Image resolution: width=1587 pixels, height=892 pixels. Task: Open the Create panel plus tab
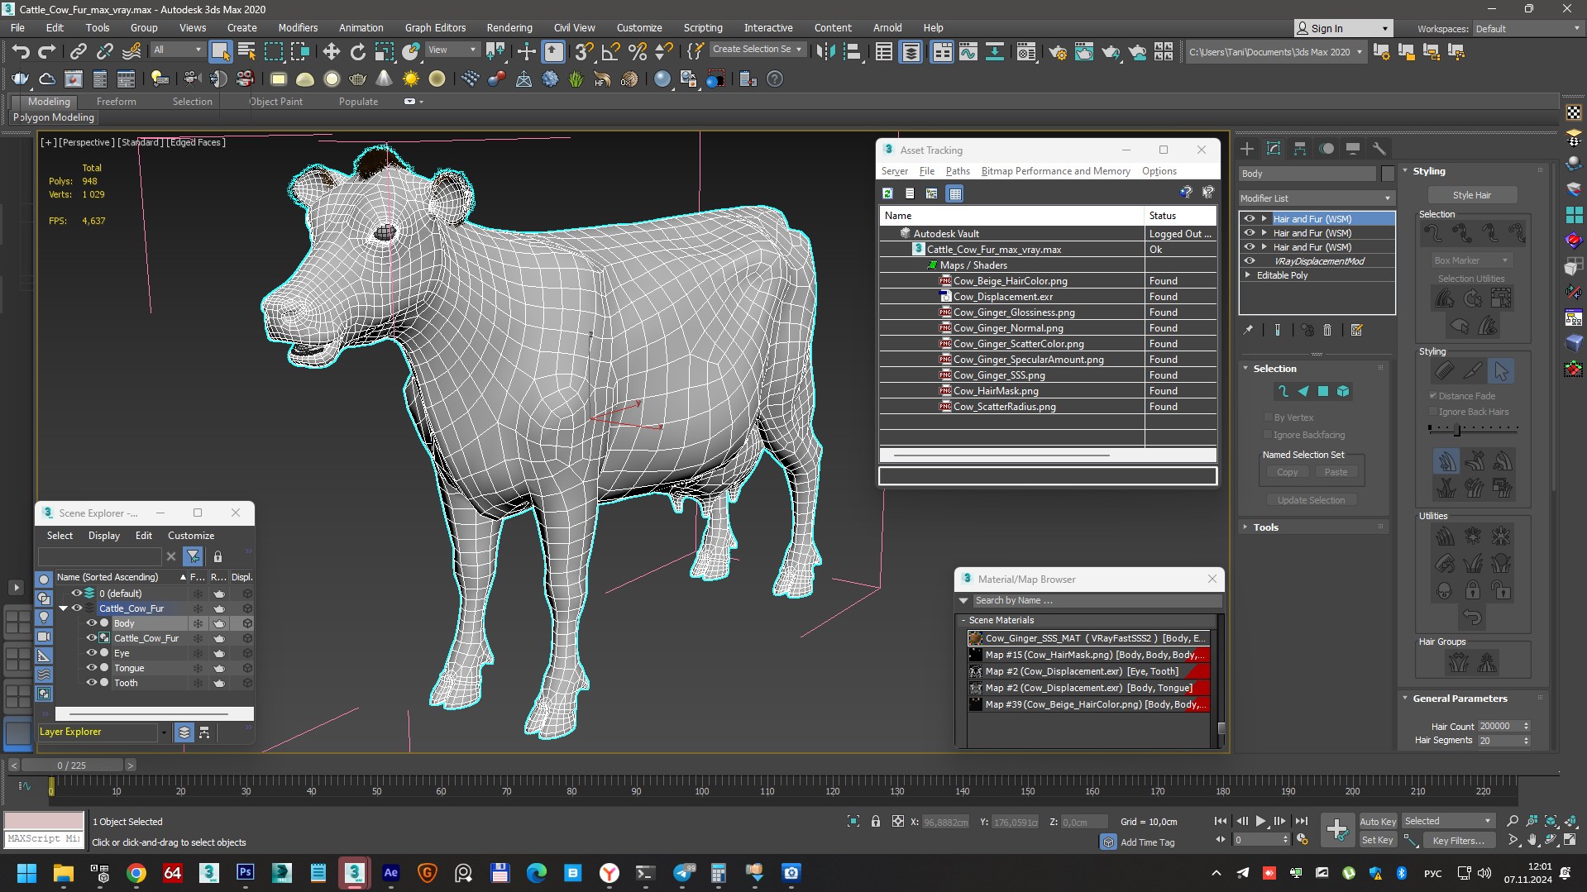(x=1247, y=149)
